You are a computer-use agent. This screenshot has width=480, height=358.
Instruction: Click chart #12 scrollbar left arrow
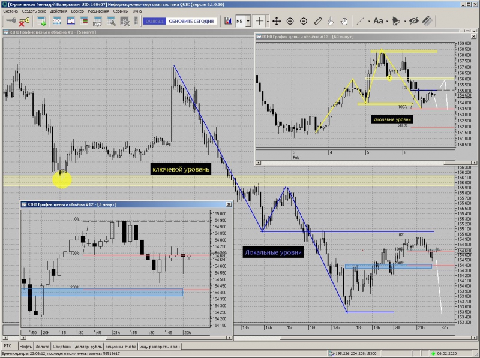[23, 338]
